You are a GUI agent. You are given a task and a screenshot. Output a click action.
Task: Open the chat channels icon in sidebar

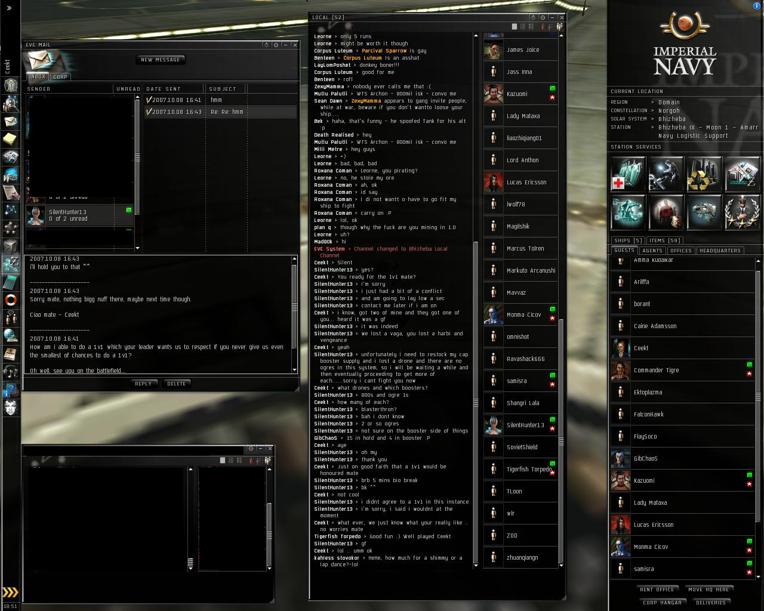11,317
